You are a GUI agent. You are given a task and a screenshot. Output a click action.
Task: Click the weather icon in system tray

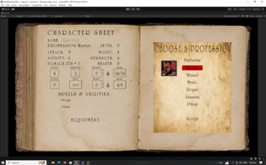pyautogui.click(x=227, y=163)
